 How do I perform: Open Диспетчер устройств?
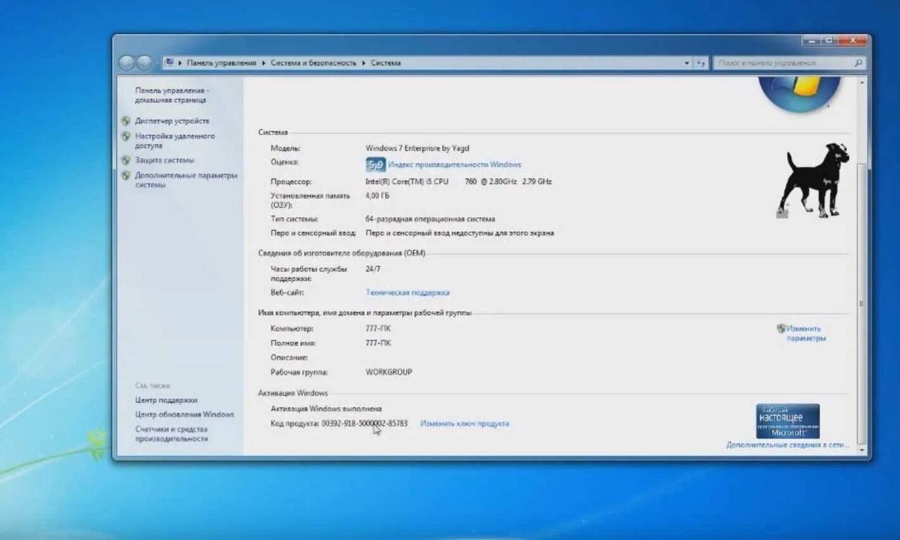tap(172, 120)
